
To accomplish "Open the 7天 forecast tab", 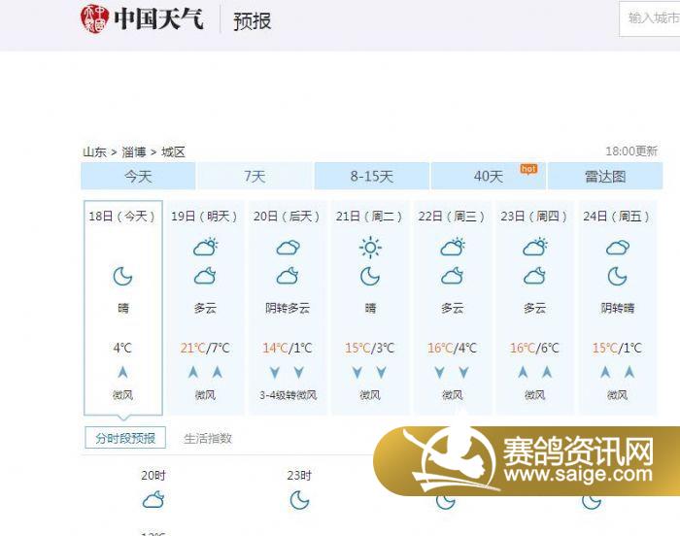I will [255, 177].
